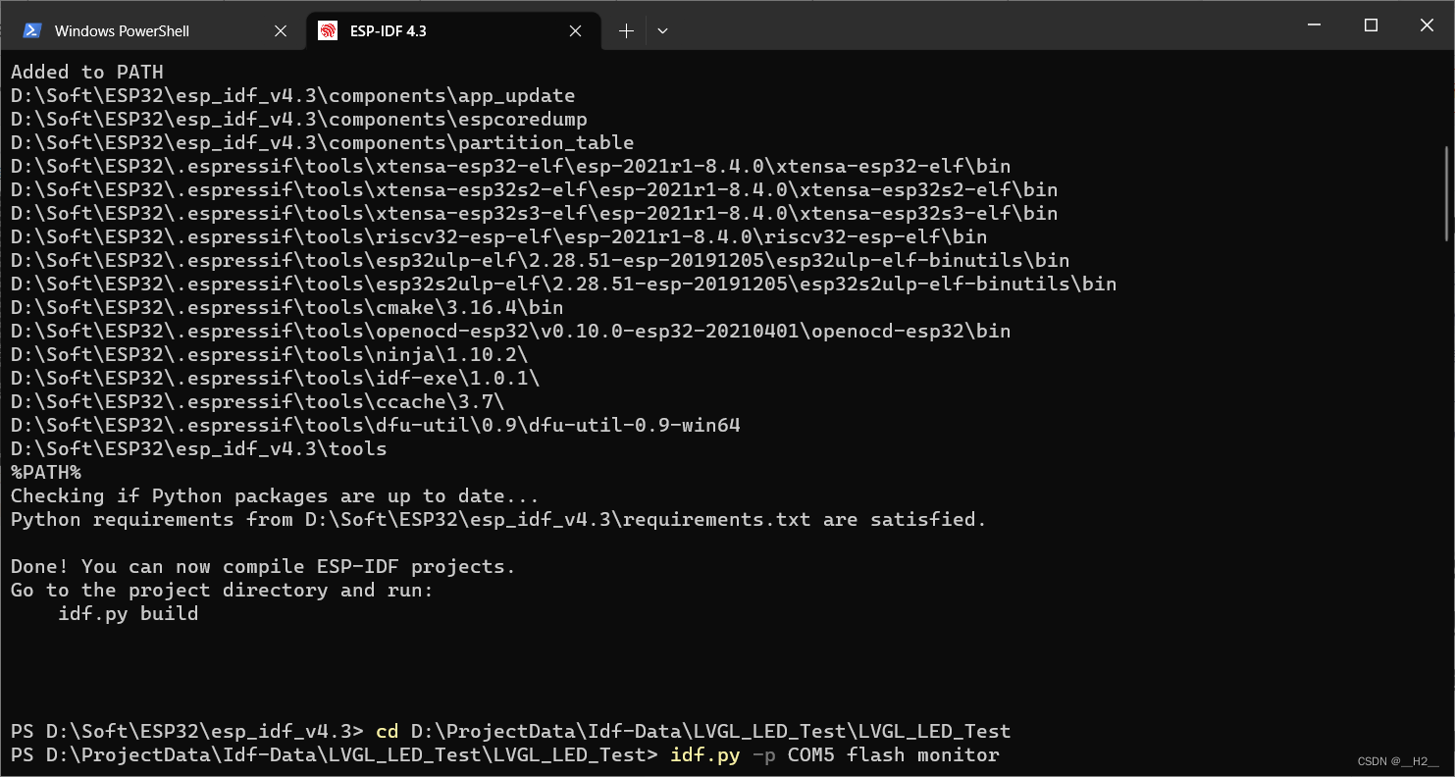Click the cd D:\ProjectData command line
The image size is (1455, 777).
[x=694, y=731]
